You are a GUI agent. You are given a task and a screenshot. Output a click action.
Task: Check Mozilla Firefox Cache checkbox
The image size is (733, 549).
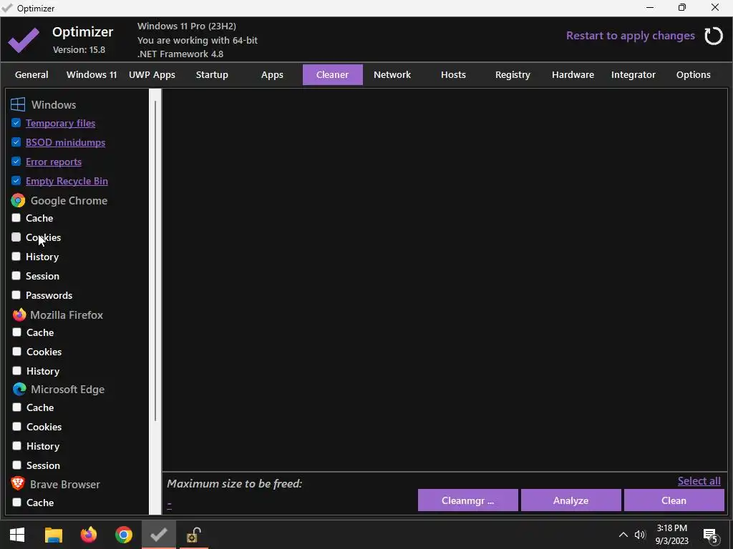click(17, 332)
